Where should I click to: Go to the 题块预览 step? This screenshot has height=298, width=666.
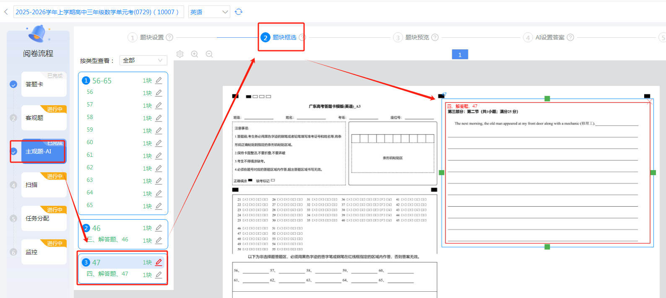tap(417, 37)
